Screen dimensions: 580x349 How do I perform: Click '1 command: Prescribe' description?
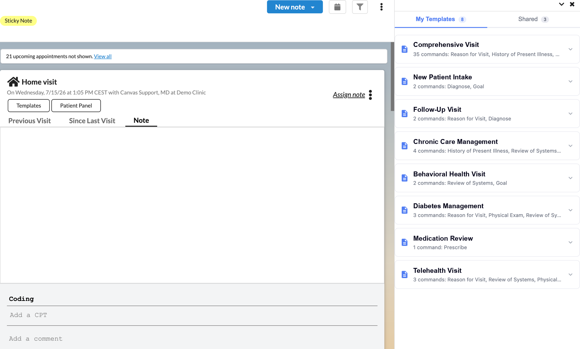(x=440, y=247)
